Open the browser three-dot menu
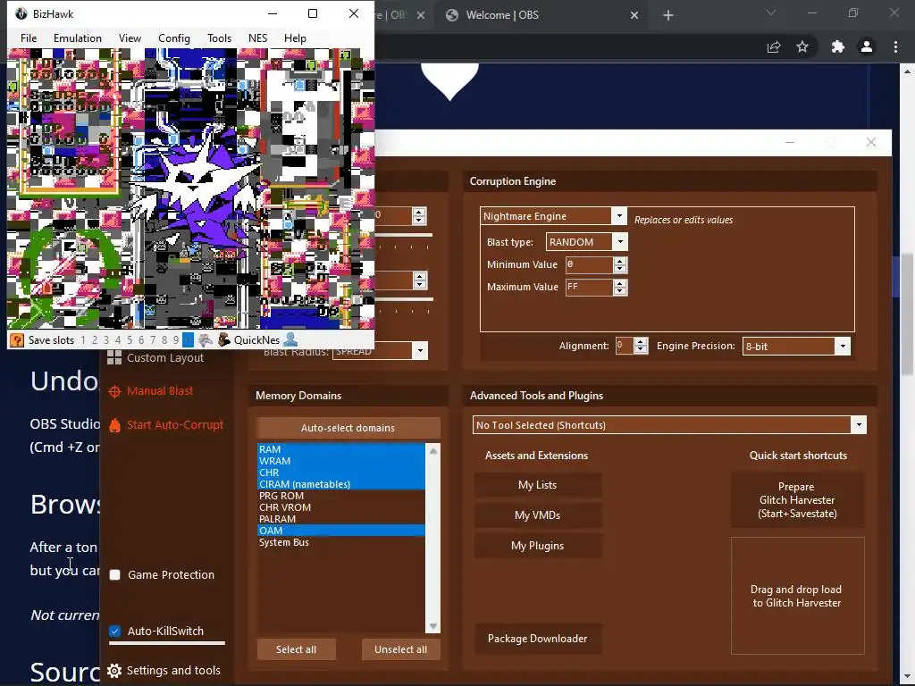Image resolution: width=915 pixels, height=686 pixels. (895, 46)
